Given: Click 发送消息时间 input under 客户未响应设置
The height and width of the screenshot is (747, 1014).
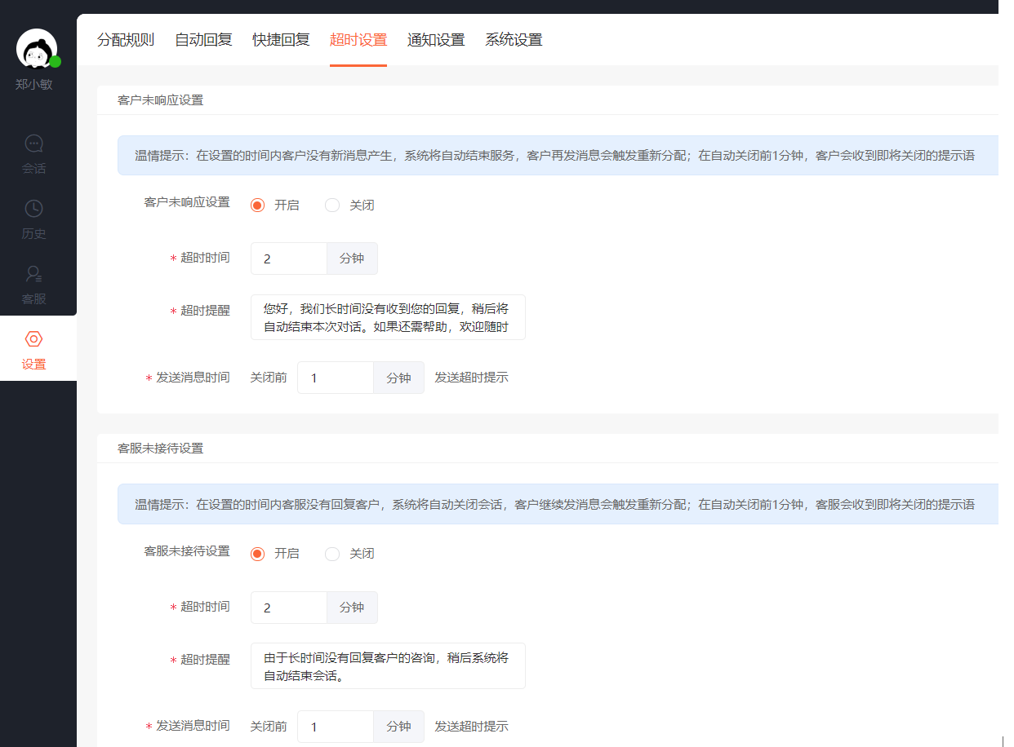Looking at the screenshot, I should coord(336,378).
